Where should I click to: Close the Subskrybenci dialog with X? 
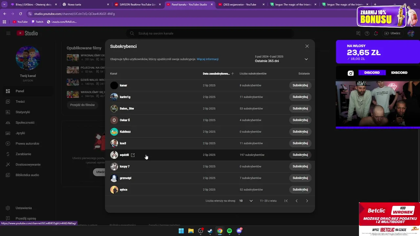307,46
